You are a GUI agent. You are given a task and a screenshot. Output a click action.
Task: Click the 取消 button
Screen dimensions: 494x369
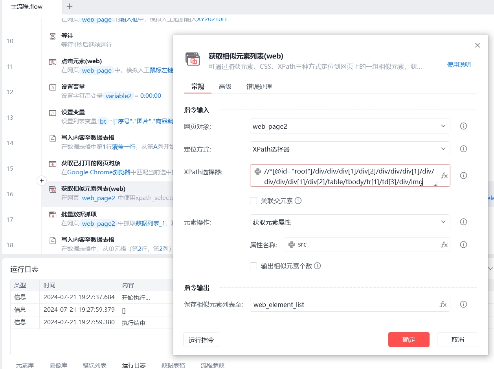click(457, 340)
